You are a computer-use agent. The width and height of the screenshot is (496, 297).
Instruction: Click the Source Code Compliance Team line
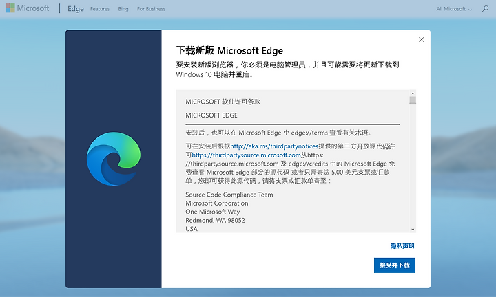[229, 195]
